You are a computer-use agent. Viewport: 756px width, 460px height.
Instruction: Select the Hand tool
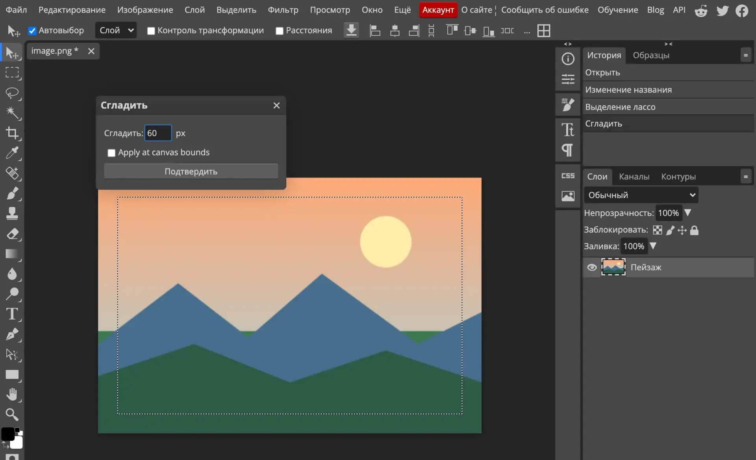(x=12, y=394)
